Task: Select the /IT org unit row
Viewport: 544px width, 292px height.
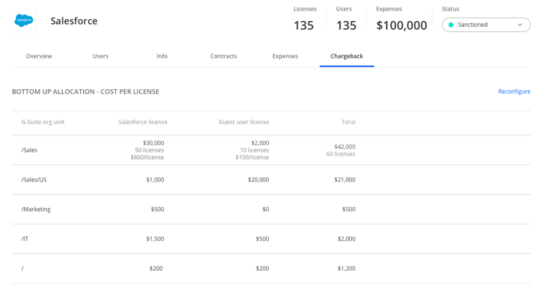Action: tap(271, 238)
